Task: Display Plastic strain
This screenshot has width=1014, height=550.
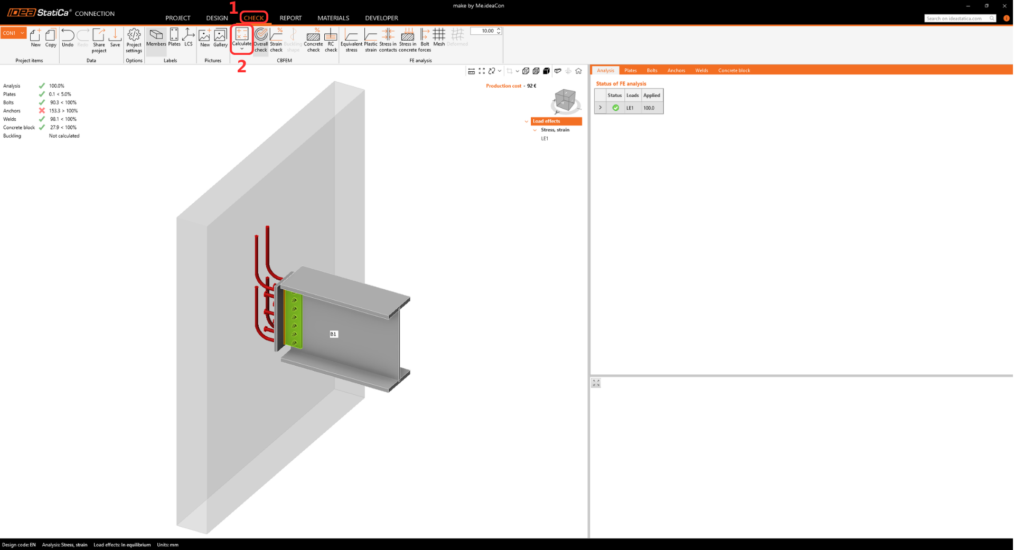Action: [x=371, y=41]
